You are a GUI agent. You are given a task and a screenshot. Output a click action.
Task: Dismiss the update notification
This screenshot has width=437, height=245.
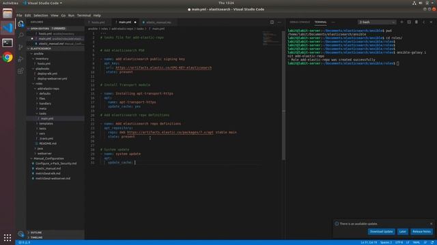pyautogui.click(x=431, y=224)
